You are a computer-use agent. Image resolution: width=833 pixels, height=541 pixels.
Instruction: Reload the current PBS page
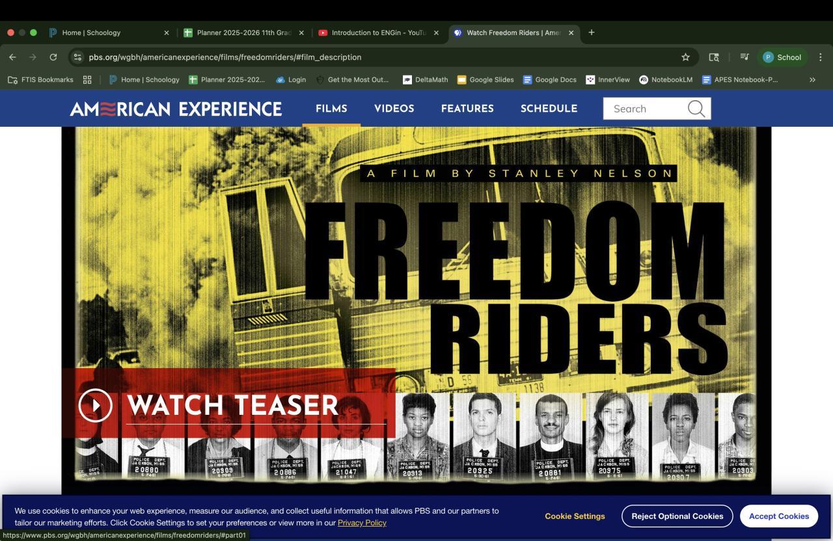53,57
